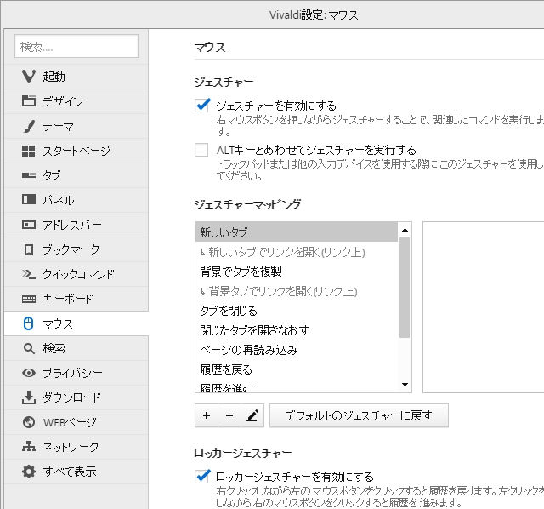Open タブ settings section
The width and height of the screenshot is (544, 509).
tap(76, 175)
